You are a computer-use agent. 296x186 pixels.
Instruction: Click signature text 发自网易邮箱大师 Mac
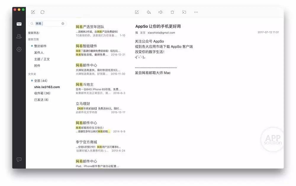click(x=152, y=73)
